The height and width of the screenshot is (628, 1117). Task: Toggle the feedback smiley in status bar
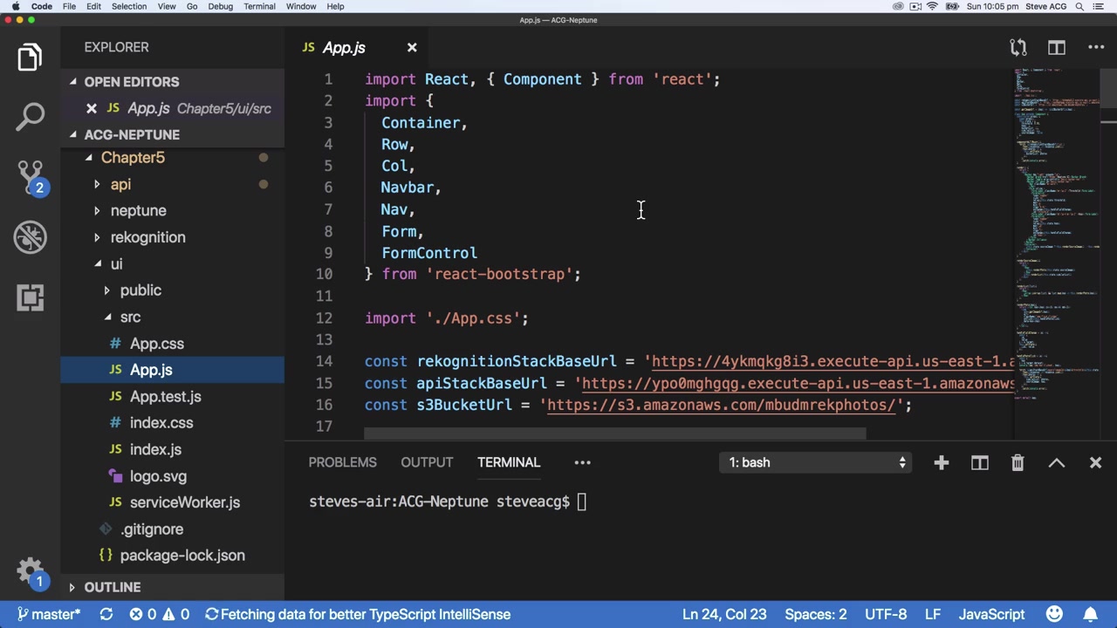click(x=1054, y=614)
